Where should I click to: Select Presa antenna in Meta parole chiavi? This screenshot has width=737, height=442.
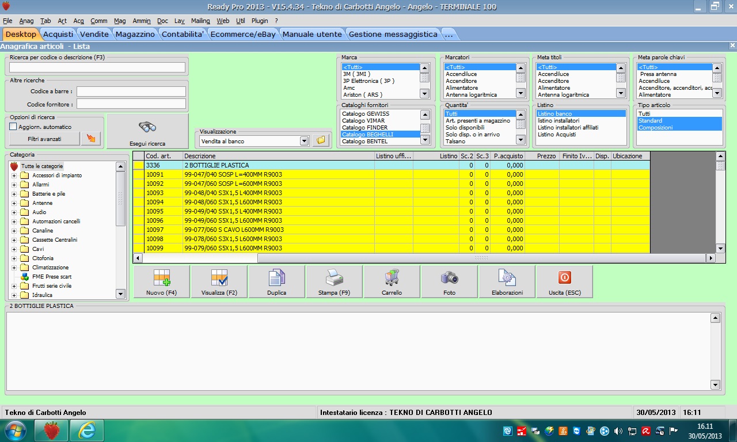click(x=674, y=74)
